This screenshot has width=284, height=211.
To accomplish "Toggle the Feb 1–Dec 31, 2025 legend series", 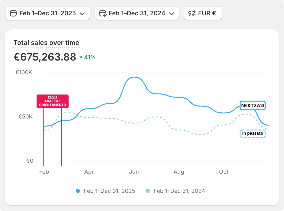I will 109,191.
